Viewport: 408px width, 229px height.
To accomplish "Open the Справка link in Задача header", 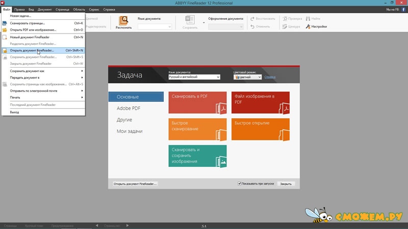I will click(270, 77).
